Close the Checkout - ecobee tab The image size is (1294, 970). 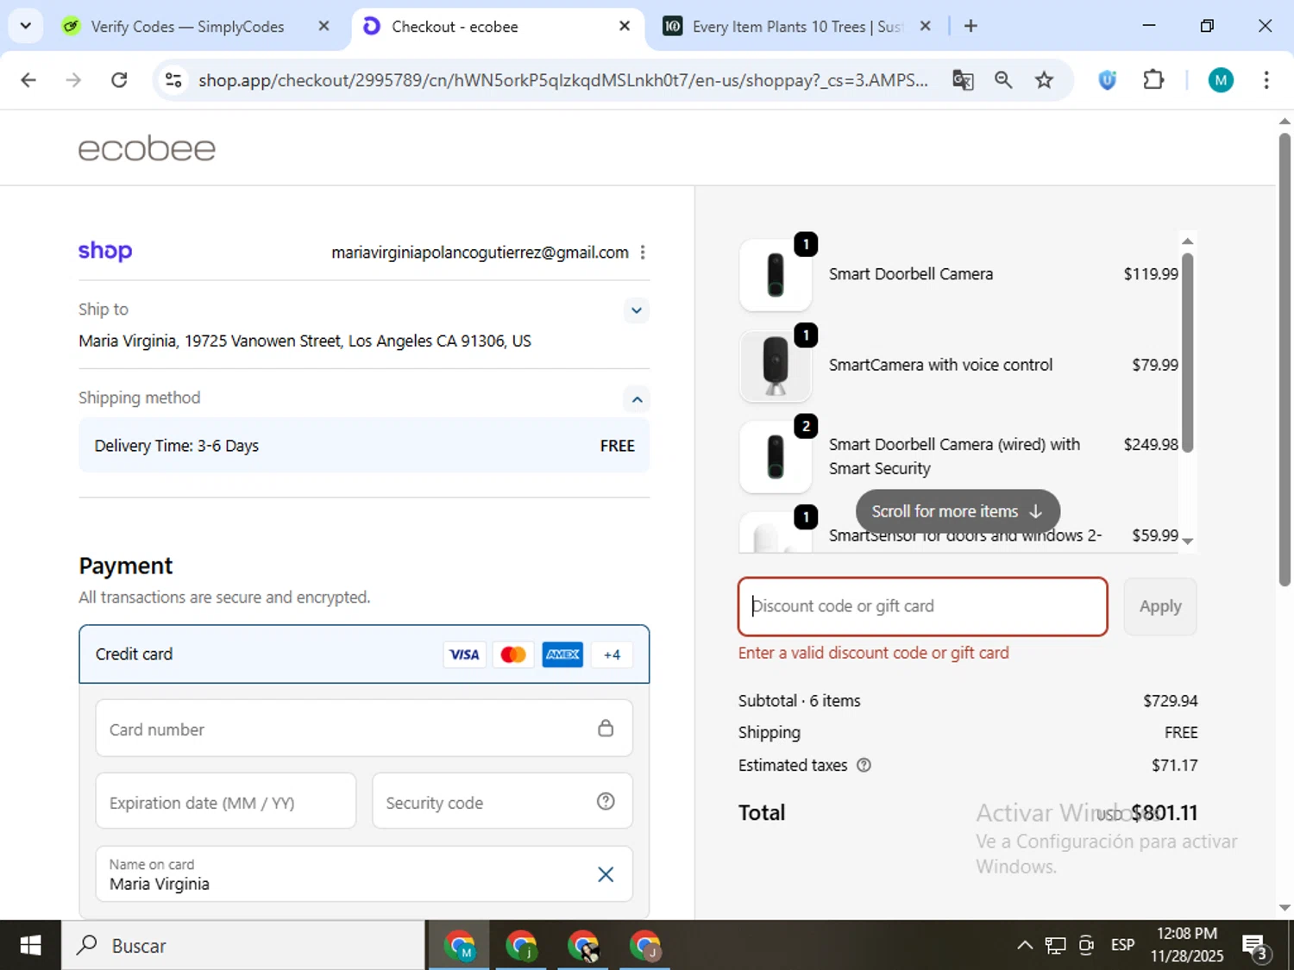point(625,27)
